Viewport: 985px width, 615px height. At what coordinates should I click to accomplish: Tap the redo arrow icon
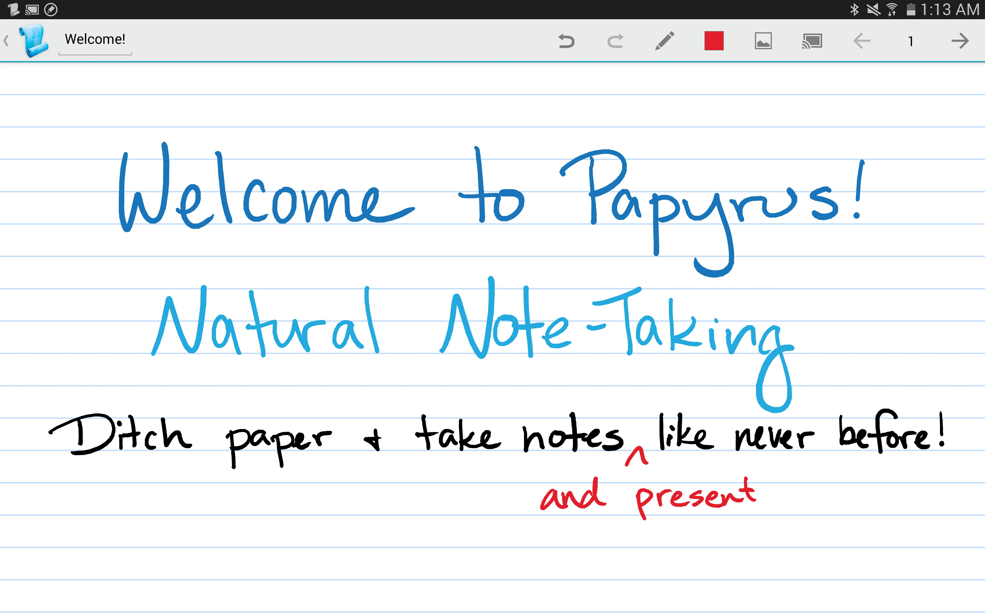pyautogui.click(x=615, y=41)
